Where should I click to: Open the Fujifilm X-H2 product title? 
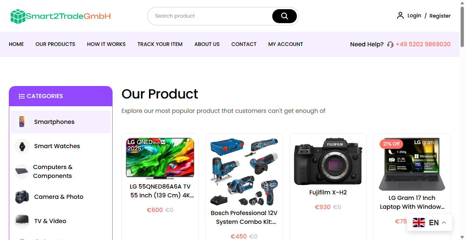coord(328,192)
